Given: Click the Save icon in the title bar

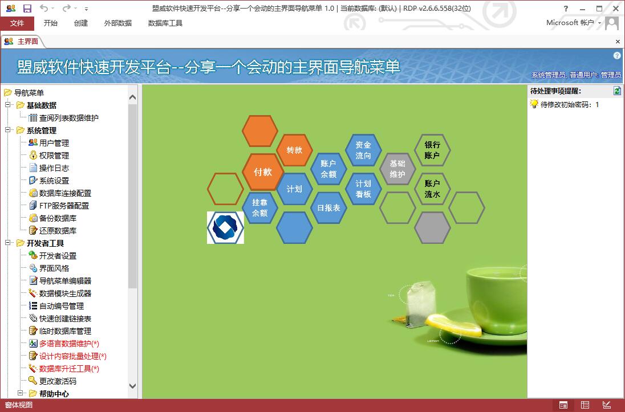Looking at the screenshot, I should (x=27, y=9).
